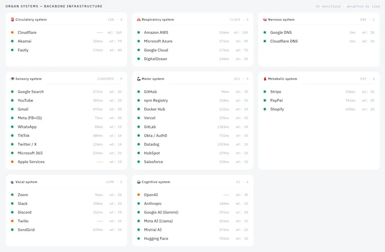Open the Salesforce entry

[192, 162]
